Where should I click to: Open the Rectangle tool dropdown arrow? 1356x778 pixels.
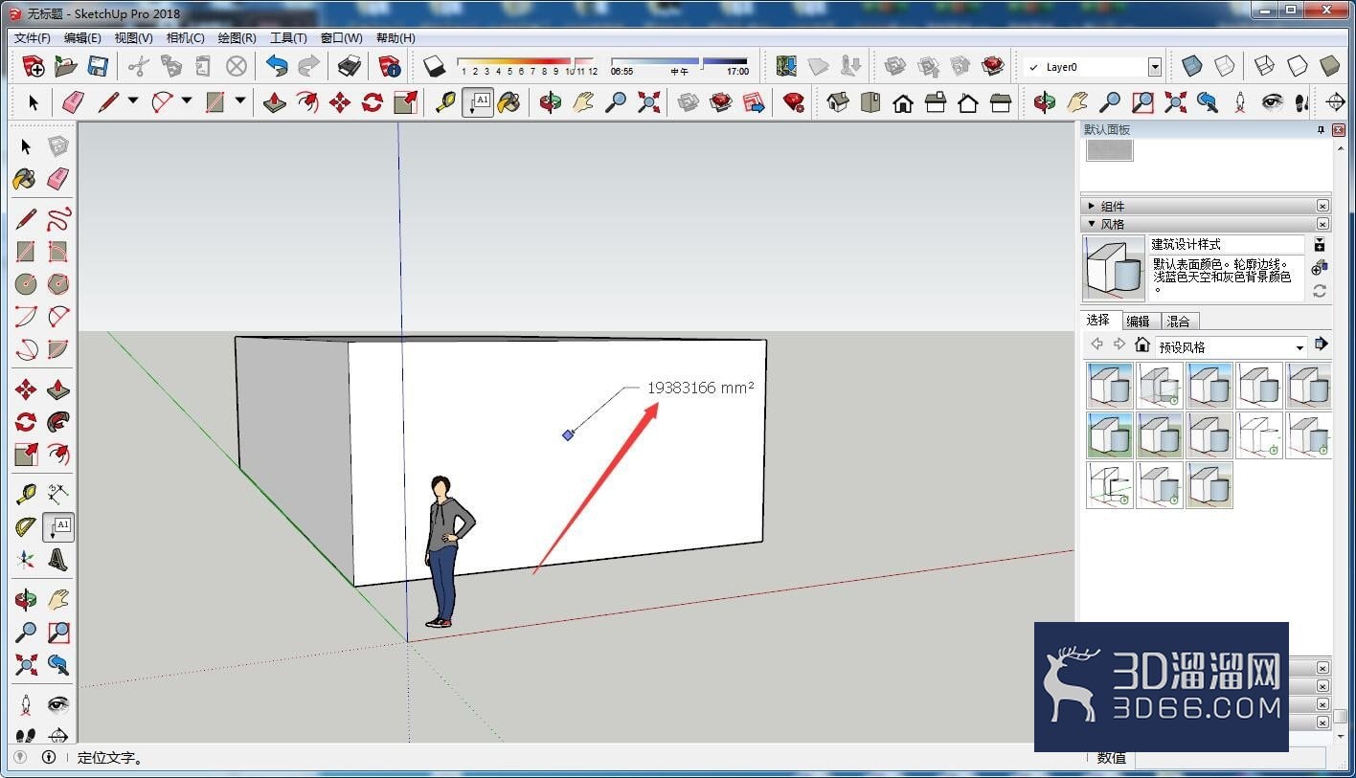(x=240, y=101)
